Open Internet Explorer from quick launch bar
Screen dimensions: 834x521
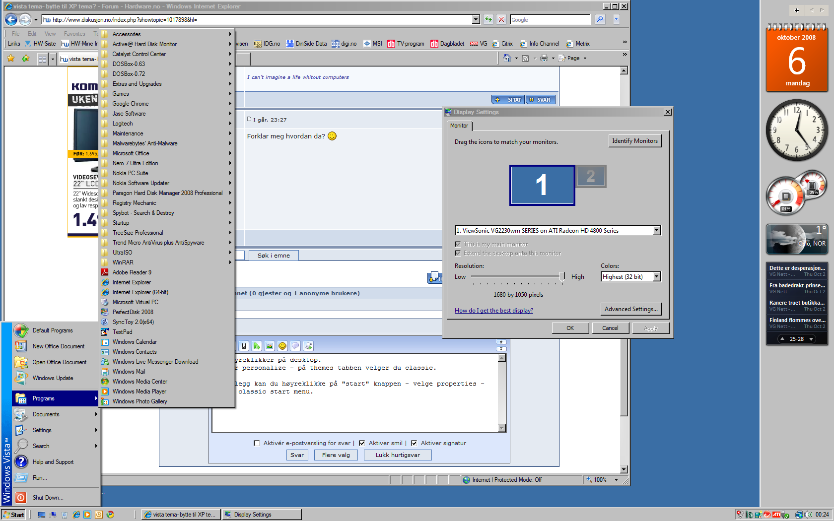tap(76, 515)
